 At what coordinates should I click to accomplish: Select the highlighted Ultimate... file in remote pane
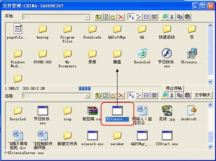pos(117,113)
